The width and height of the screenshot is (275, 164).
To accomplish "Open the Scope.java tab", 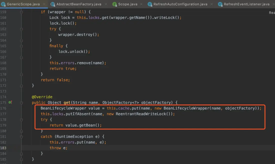I will point(128,4).
